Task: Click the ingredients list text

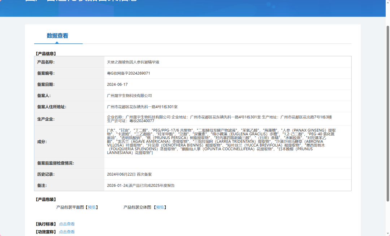Action: pos(221,141)
